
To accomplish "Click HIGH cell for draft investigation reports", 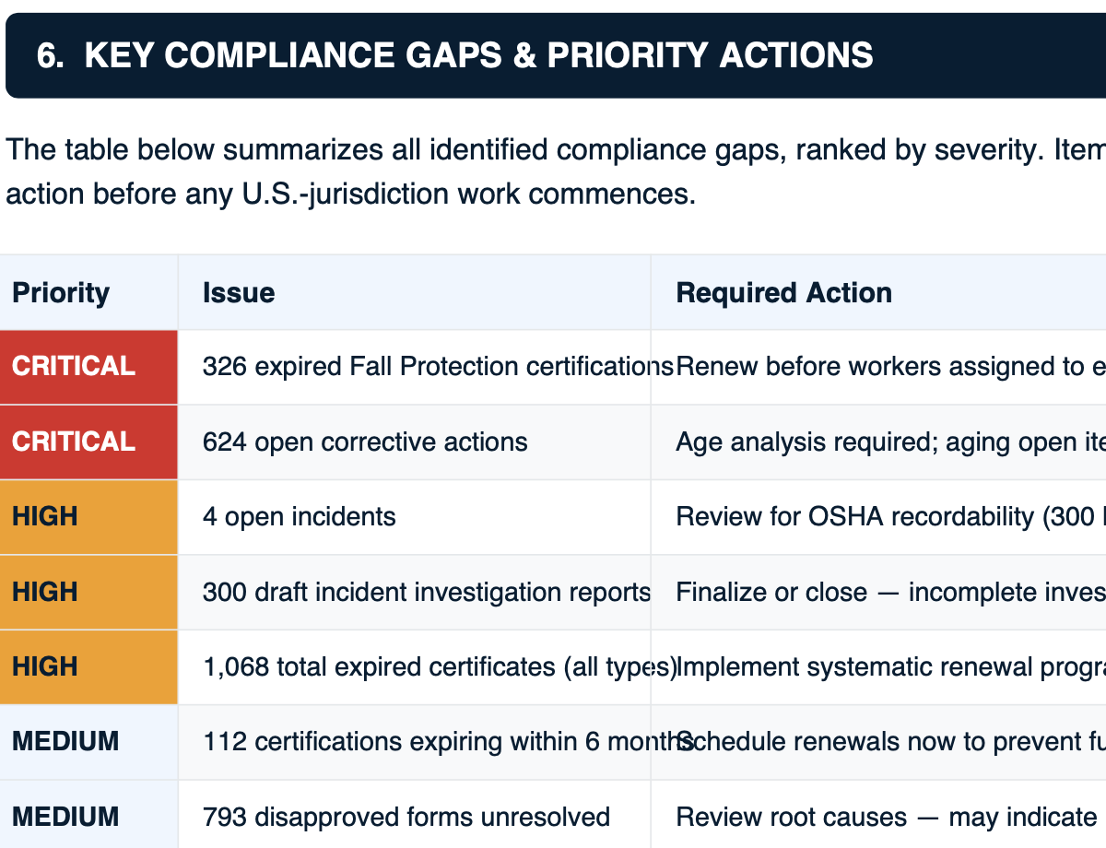I will coord(88,592).
